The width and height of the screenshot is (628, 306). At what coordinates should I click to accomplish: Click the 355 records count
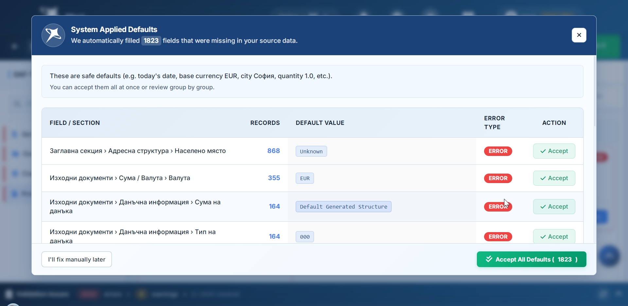(274, 178)
